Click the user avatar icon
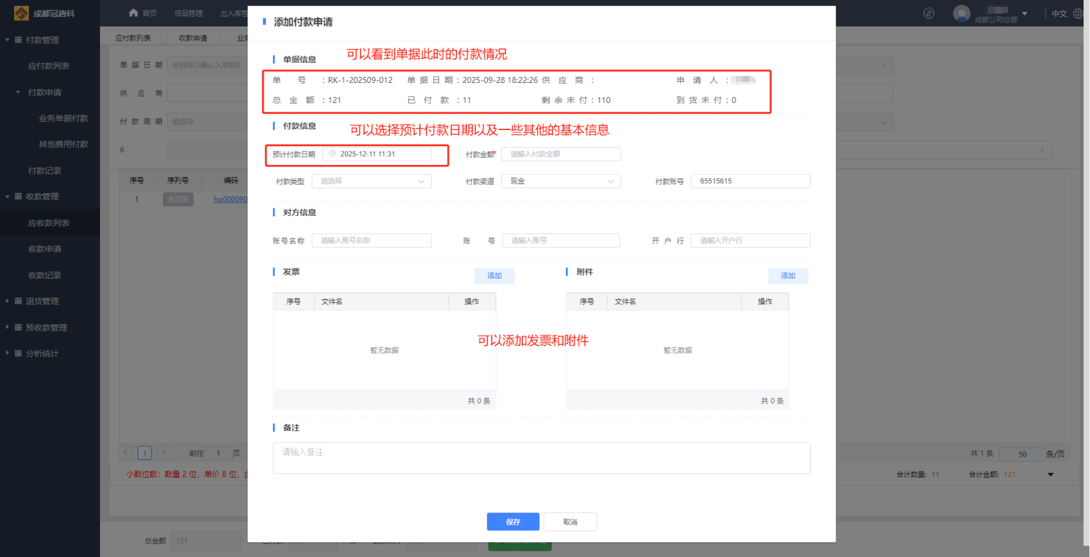1090x557 pixels. [962, 13]
